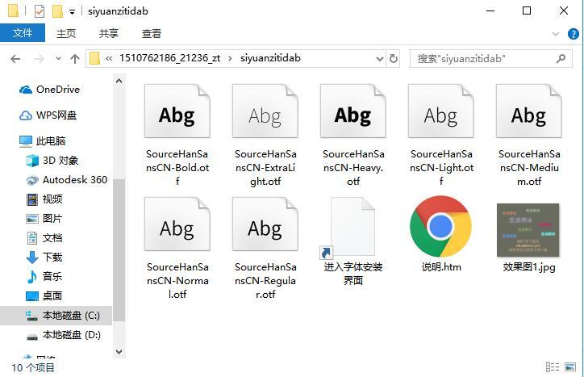Expand the ribbon with the chevron
The width and height of the screenshot is (584, 377).
tap(556, 34)
